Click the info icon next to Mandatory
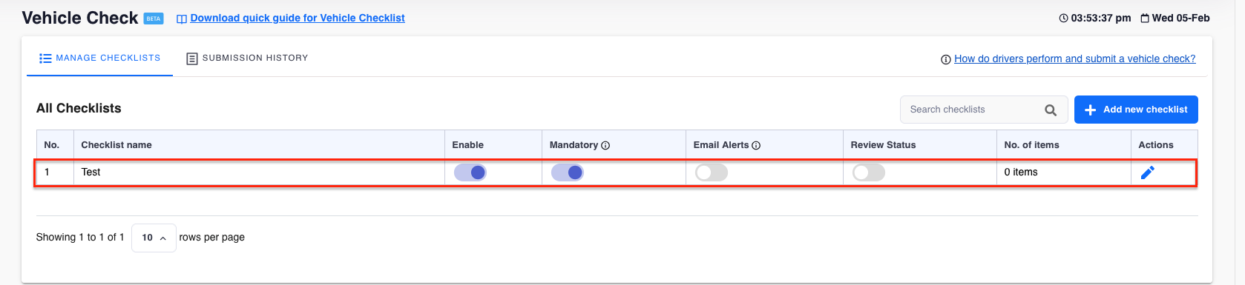The width and height of the screenshot is (1245, 285). (605, 146)
